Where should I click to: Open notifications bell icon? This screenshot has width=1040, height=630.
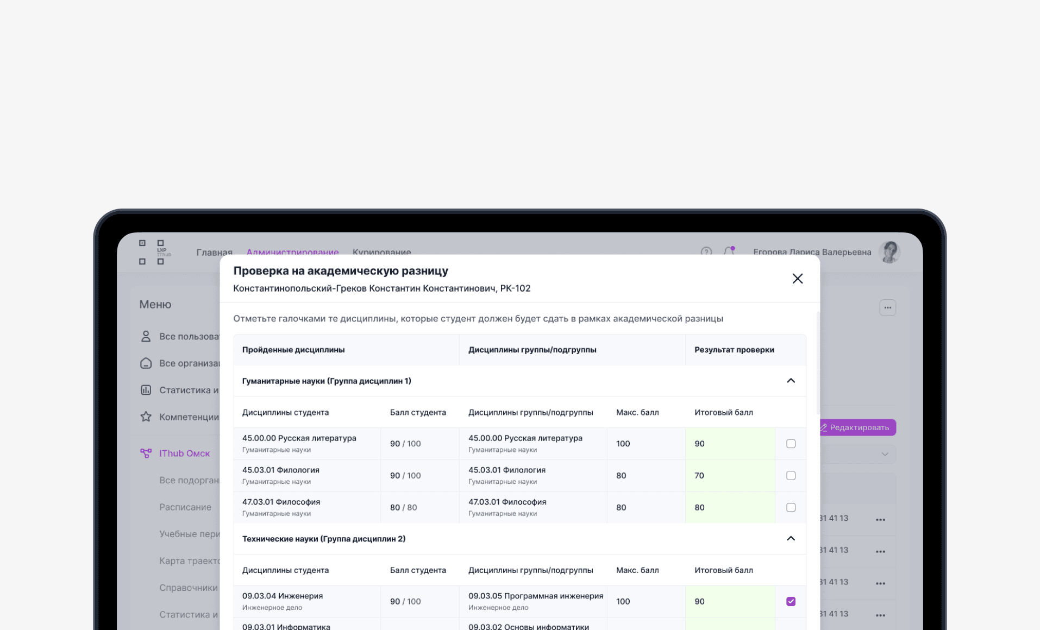[x=729, y=251]
